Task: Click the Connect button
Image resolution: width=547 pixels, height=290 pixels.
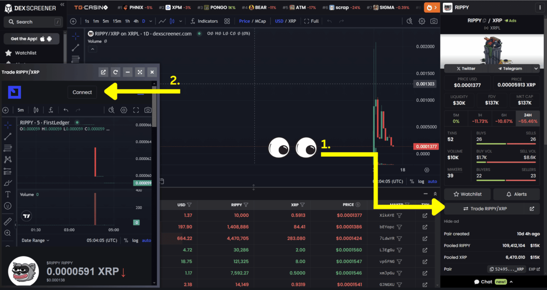Action: tap(82, 92)
